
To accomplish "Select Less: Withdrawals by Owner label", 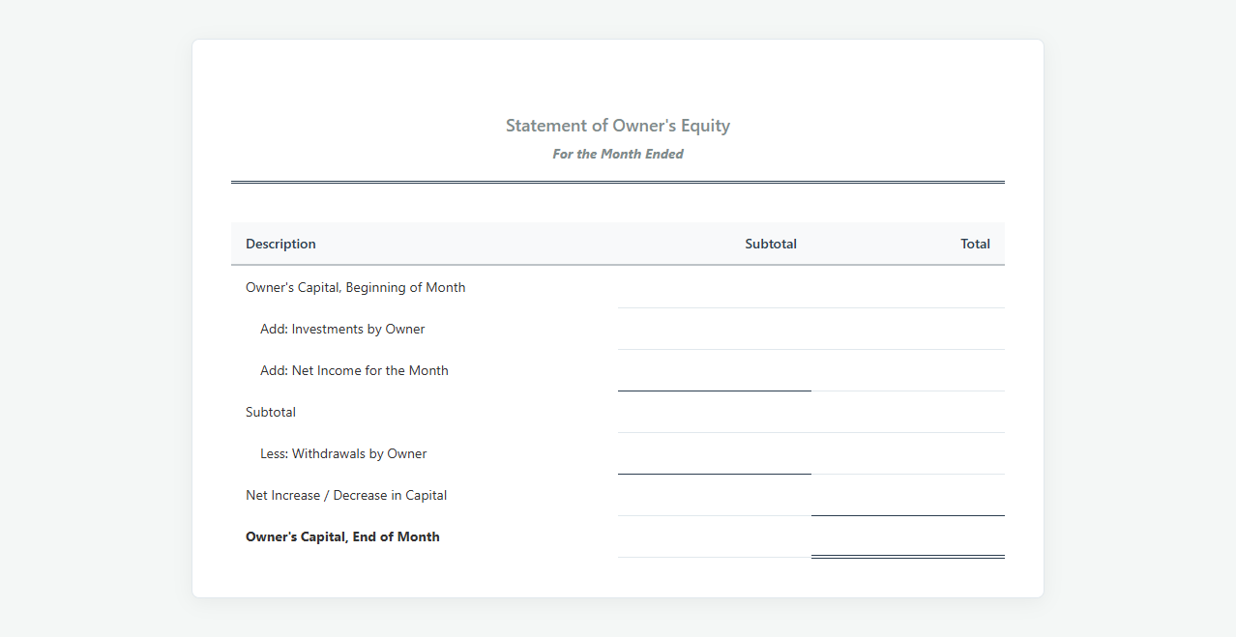I will tap(343, 453).
